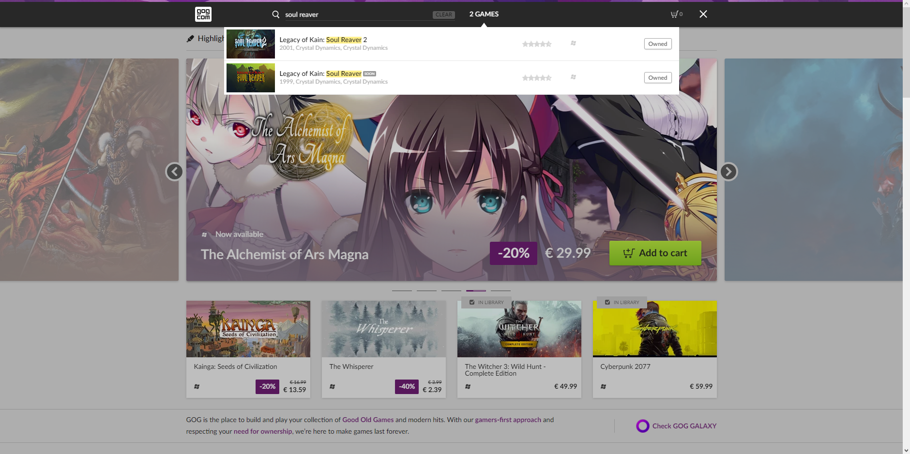
Task: Close the search overlay with X
Action: [x=703, y=14]
